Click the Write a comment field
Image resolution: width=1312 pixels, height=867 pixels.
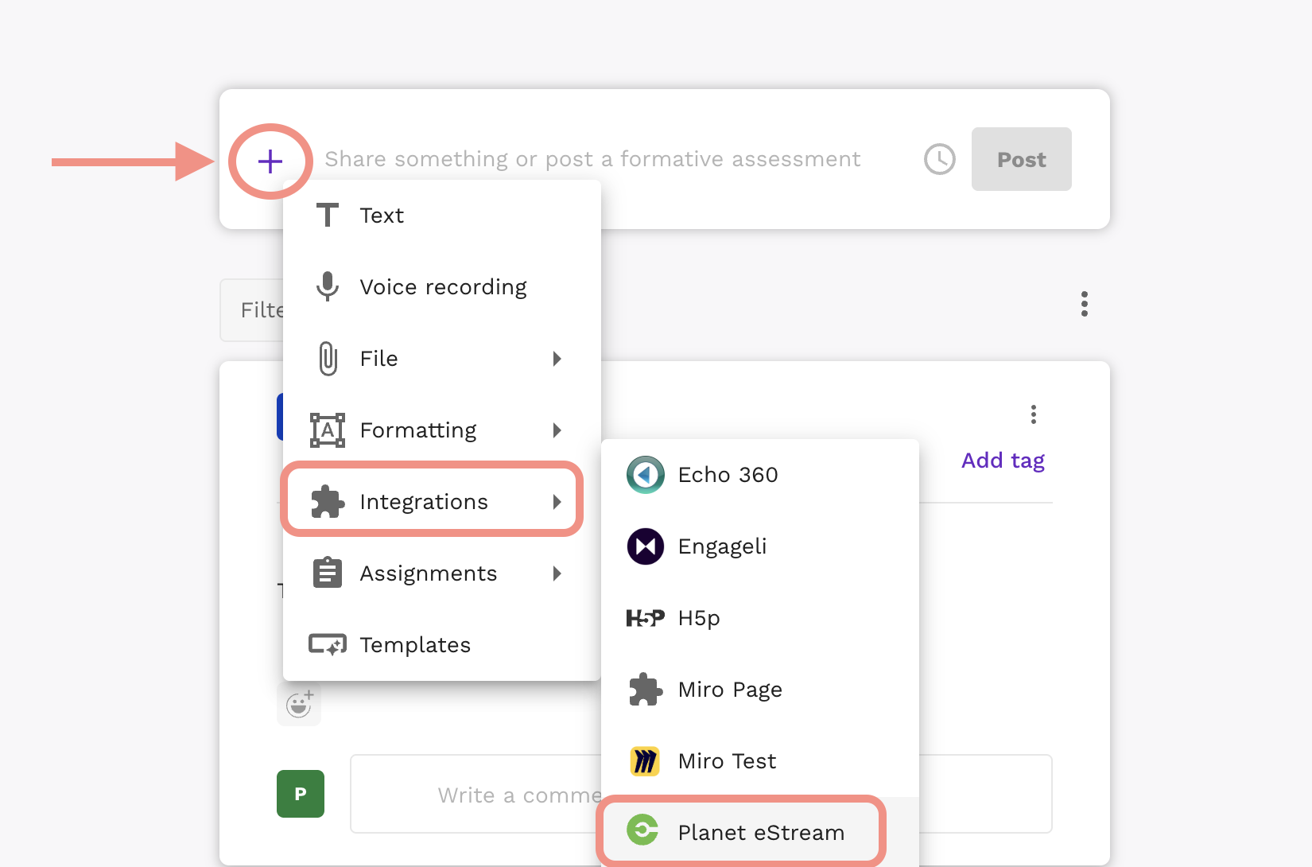[x=476, y=794]
